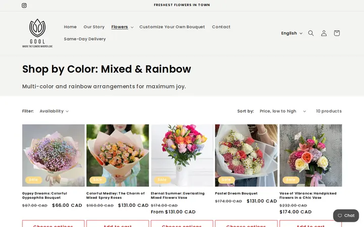364x227 pixels.
Task: Open Gypsy Dreams bouquet image
Action: click(x=54, y=155)
